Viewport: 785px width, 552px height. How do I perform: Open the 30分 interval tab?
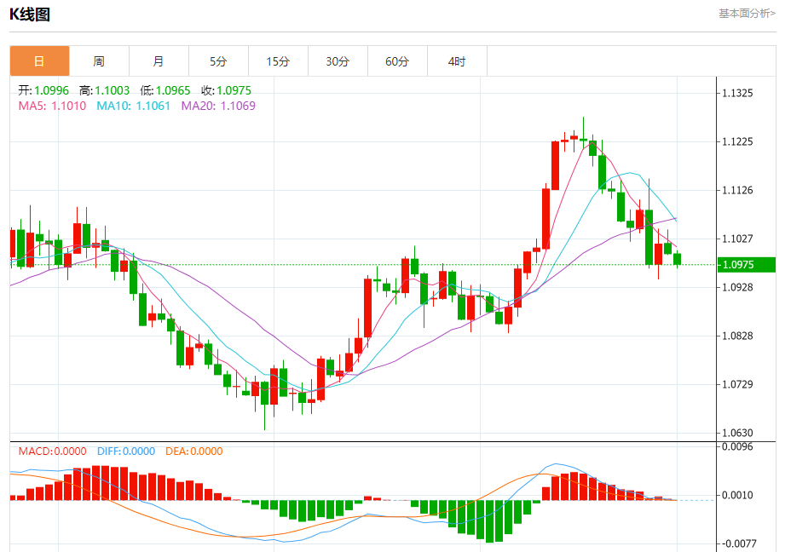[x=338, y=61]
